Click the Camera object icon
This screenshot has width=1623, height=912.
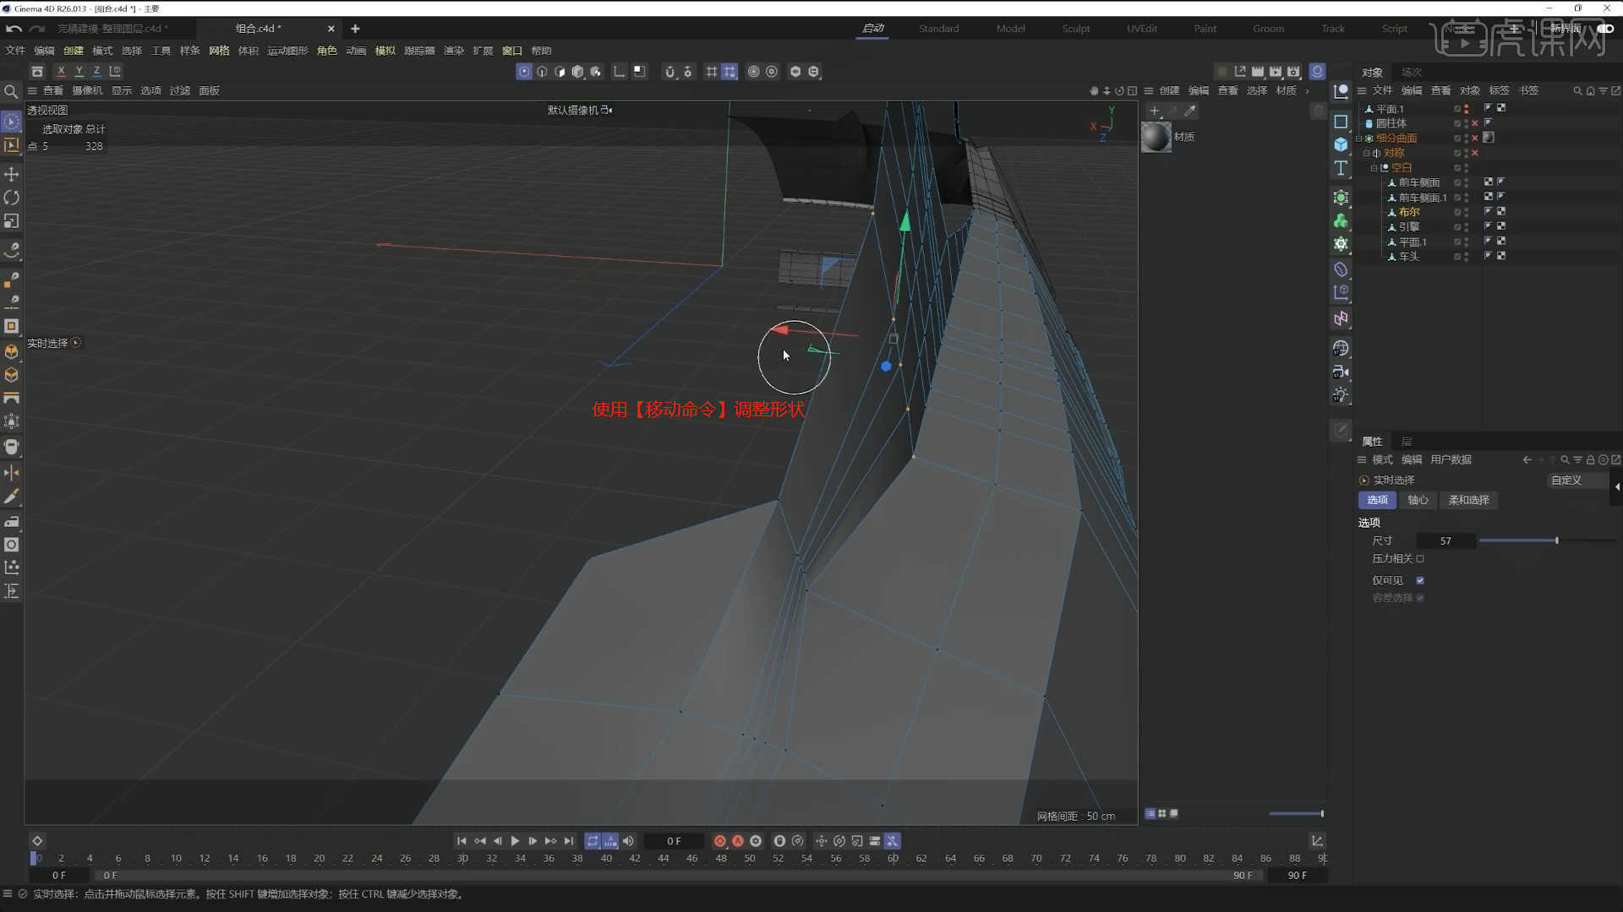[1341, 372]
